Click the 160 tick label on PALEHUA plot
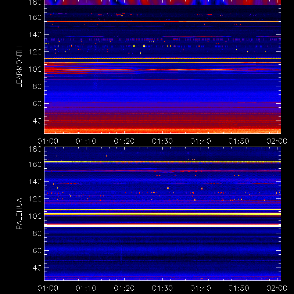The width and height of the screenshot is (294, 294). tap(35, 164)
